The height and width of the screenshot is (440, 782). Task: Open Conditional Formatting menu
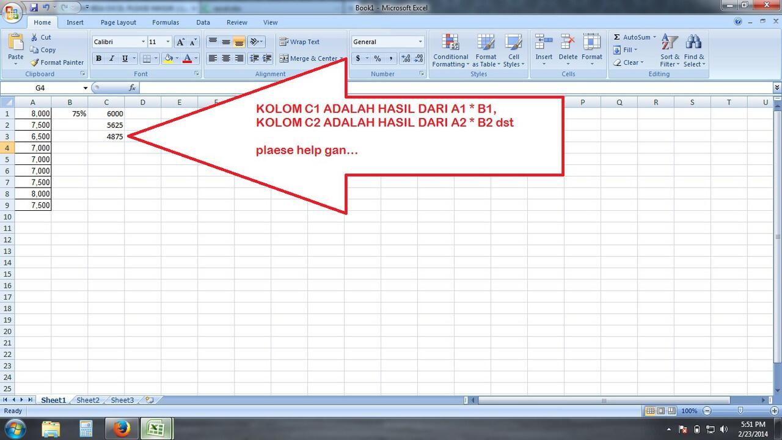tap(451, 51)
